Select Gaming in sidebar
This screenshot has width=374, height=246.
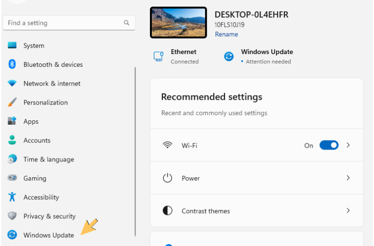coord(35,179)
